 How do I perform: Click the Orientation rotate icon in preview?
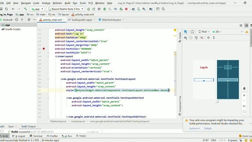pyautogui.click(x=192, y=32)
